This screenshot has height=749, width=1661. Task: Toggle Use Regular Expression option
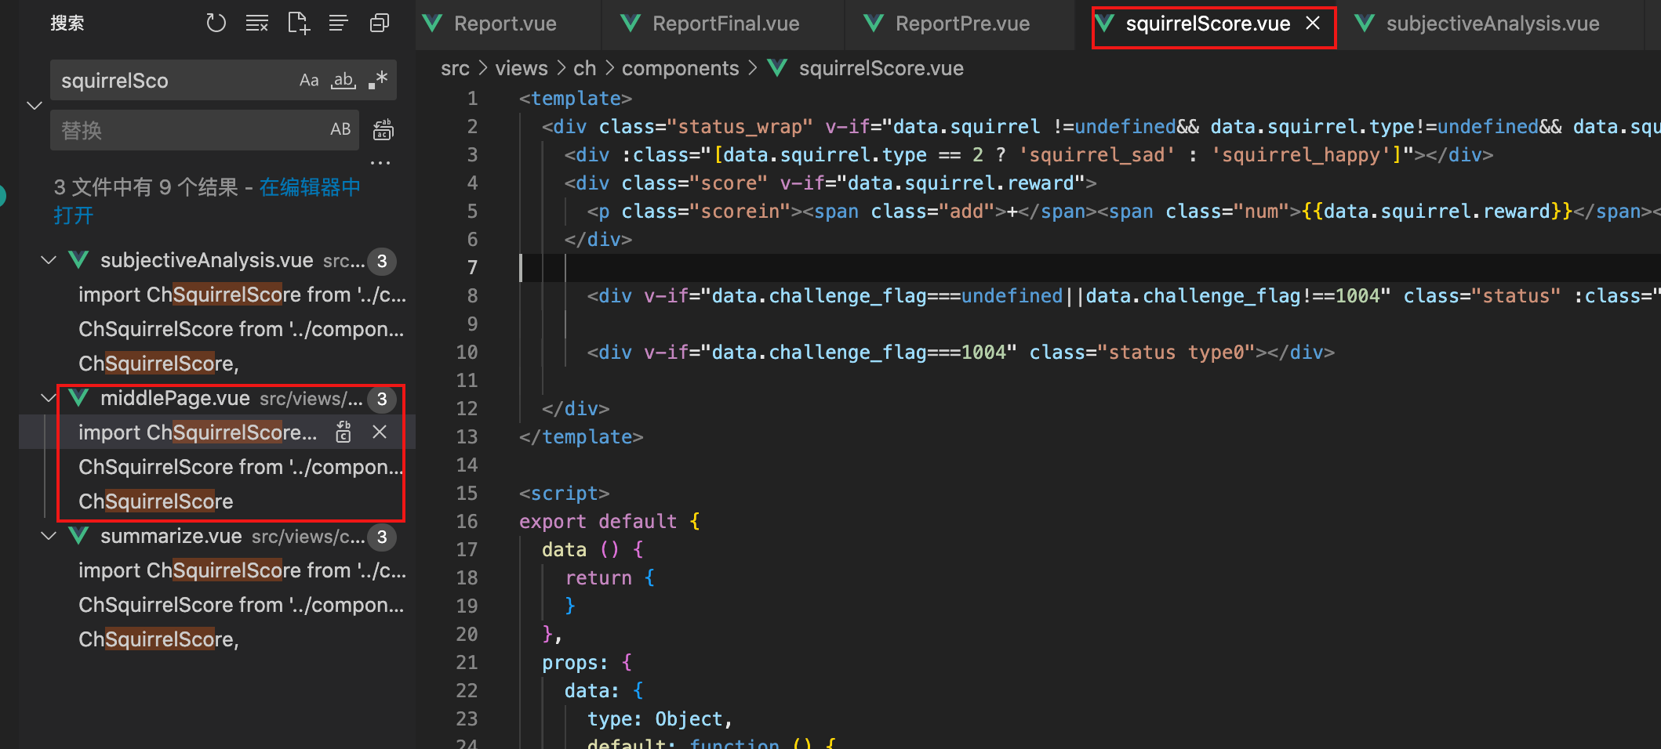click(378, 81)
